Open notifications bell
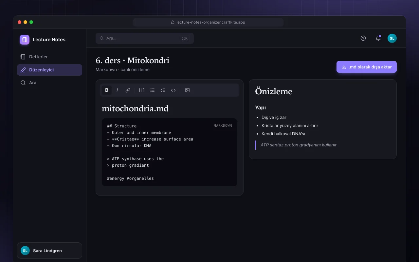The height and width of the screenshot is (262, 419). [x=378, y=38]
